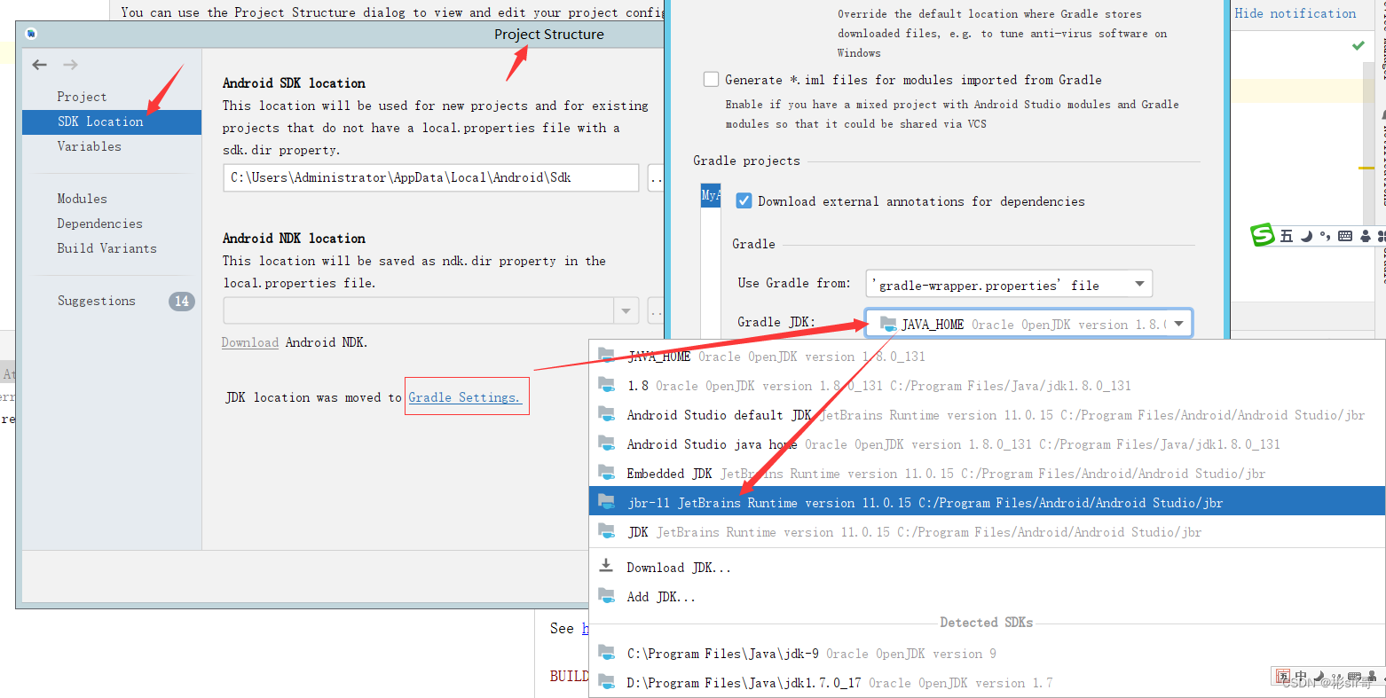Open Dependencies in Project Structure sidebar
The width and height of the screenshot is (1386, 698).
click(x=100, y=224)
